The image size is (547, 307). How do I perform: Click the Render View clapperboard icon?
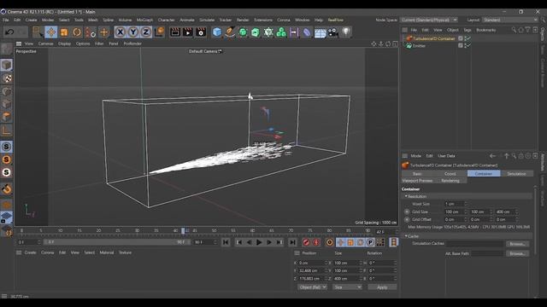tap(174, 32)
